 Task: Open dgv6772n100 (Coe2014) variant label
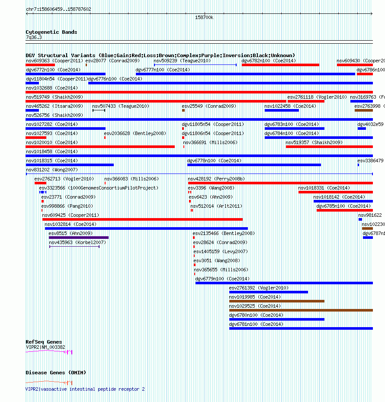53,70
